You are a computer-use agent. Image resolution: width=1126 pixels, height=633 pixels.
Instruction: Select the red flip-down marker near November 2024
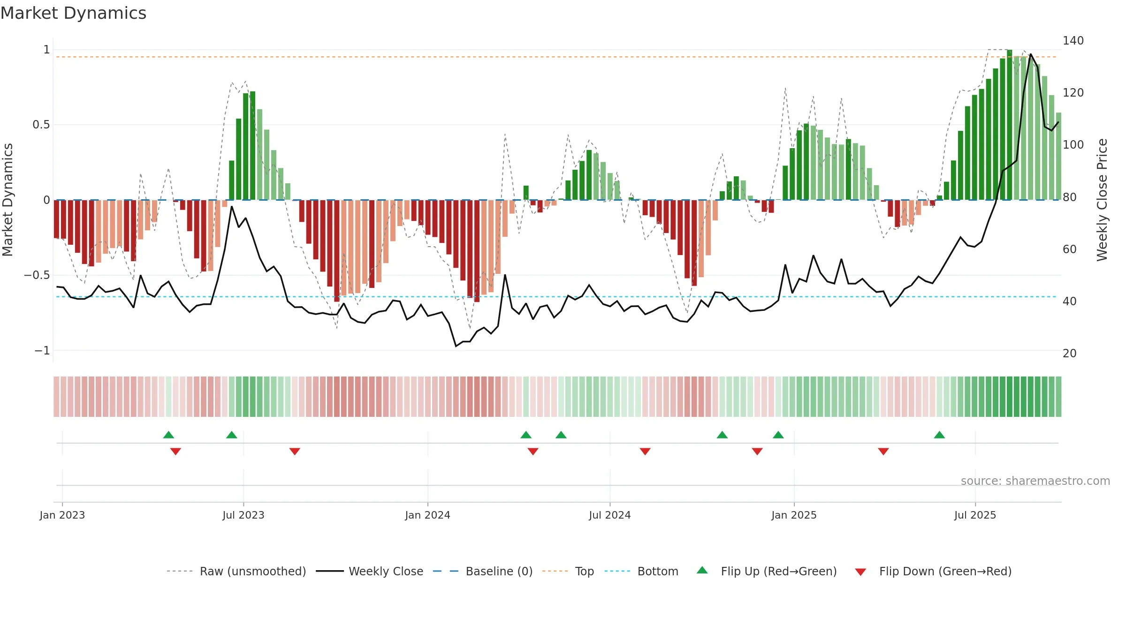757,451
